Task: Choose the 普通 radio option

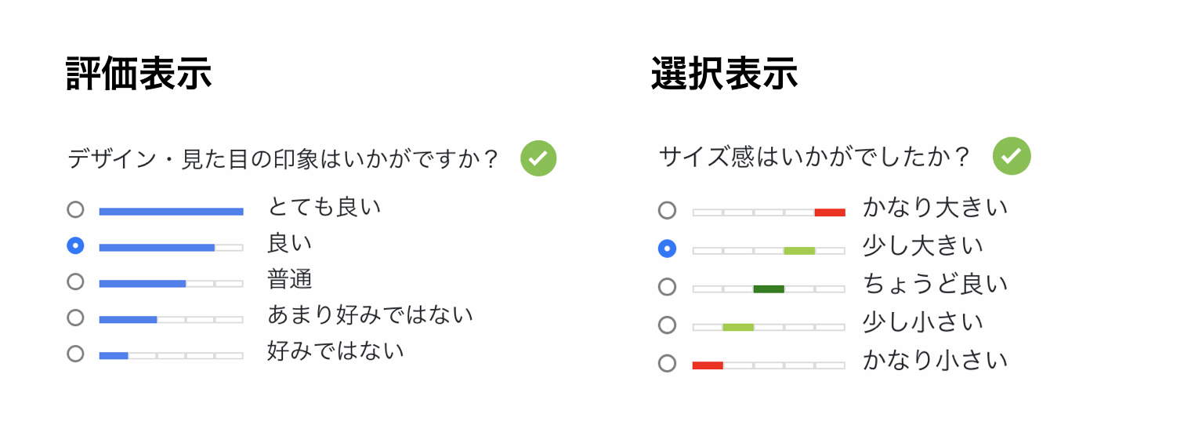Action: point(75,281)
